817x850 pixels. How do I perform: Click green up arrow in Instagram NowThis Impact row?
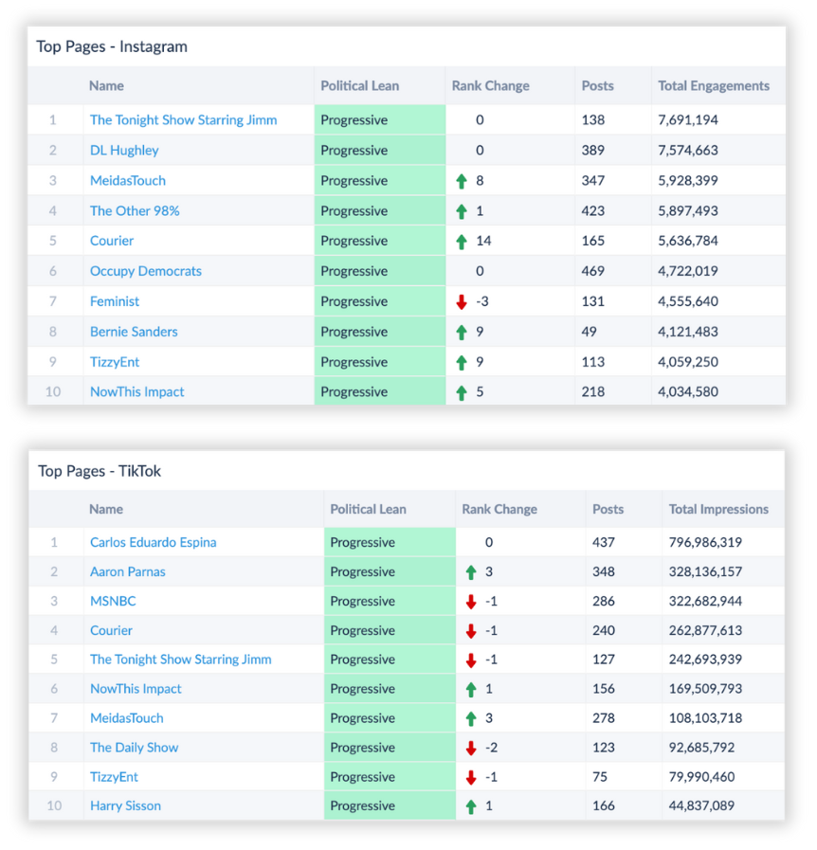(462, 392)
